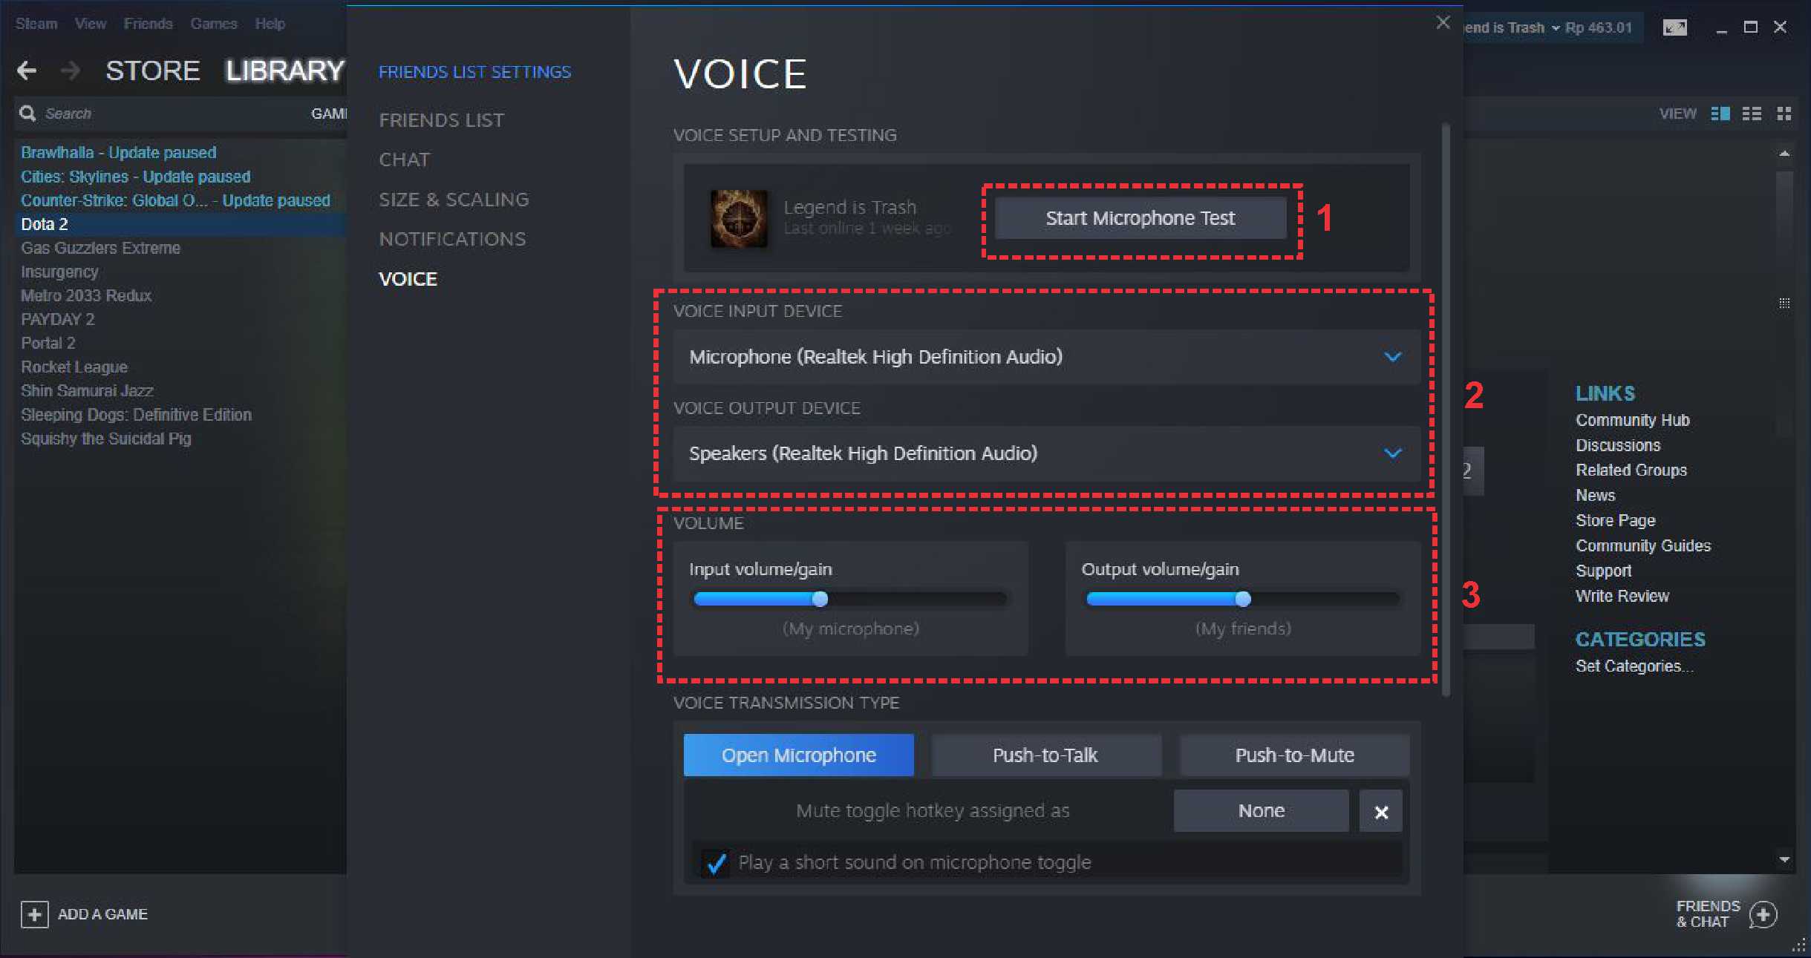1811x958 pixels.
Task: Select Push-to-Talk transmission type
Action: click(1045, 755)
